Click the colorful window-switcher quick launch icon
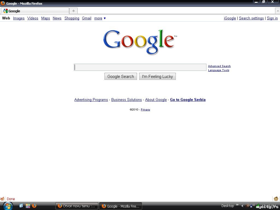The width and height of the screenshot is (280, 210). pos(28,206)
